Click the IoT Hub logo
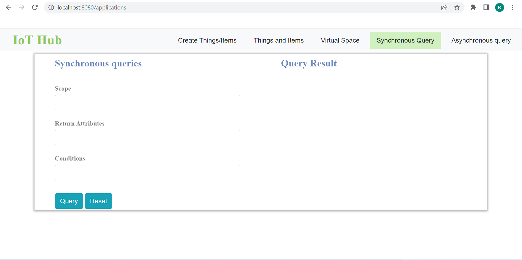The width and height of the screenshot is (522, 260). click(x=37, y=40)
